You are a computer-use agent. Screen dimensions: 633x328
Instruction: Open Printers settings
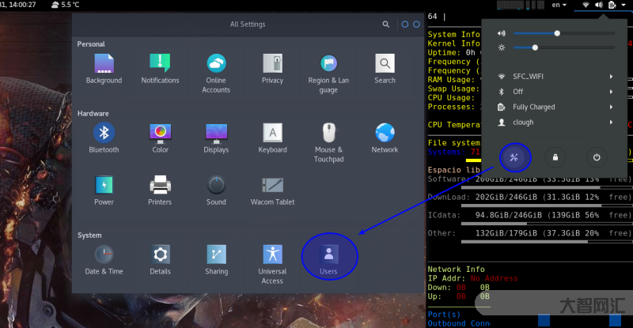160,190
